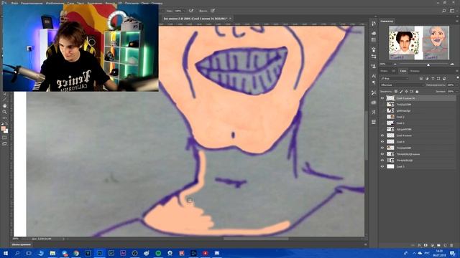This screenshot has width=460, height=258.
Task: Open the search magnifier in options bar
Action: pos(444,11)
